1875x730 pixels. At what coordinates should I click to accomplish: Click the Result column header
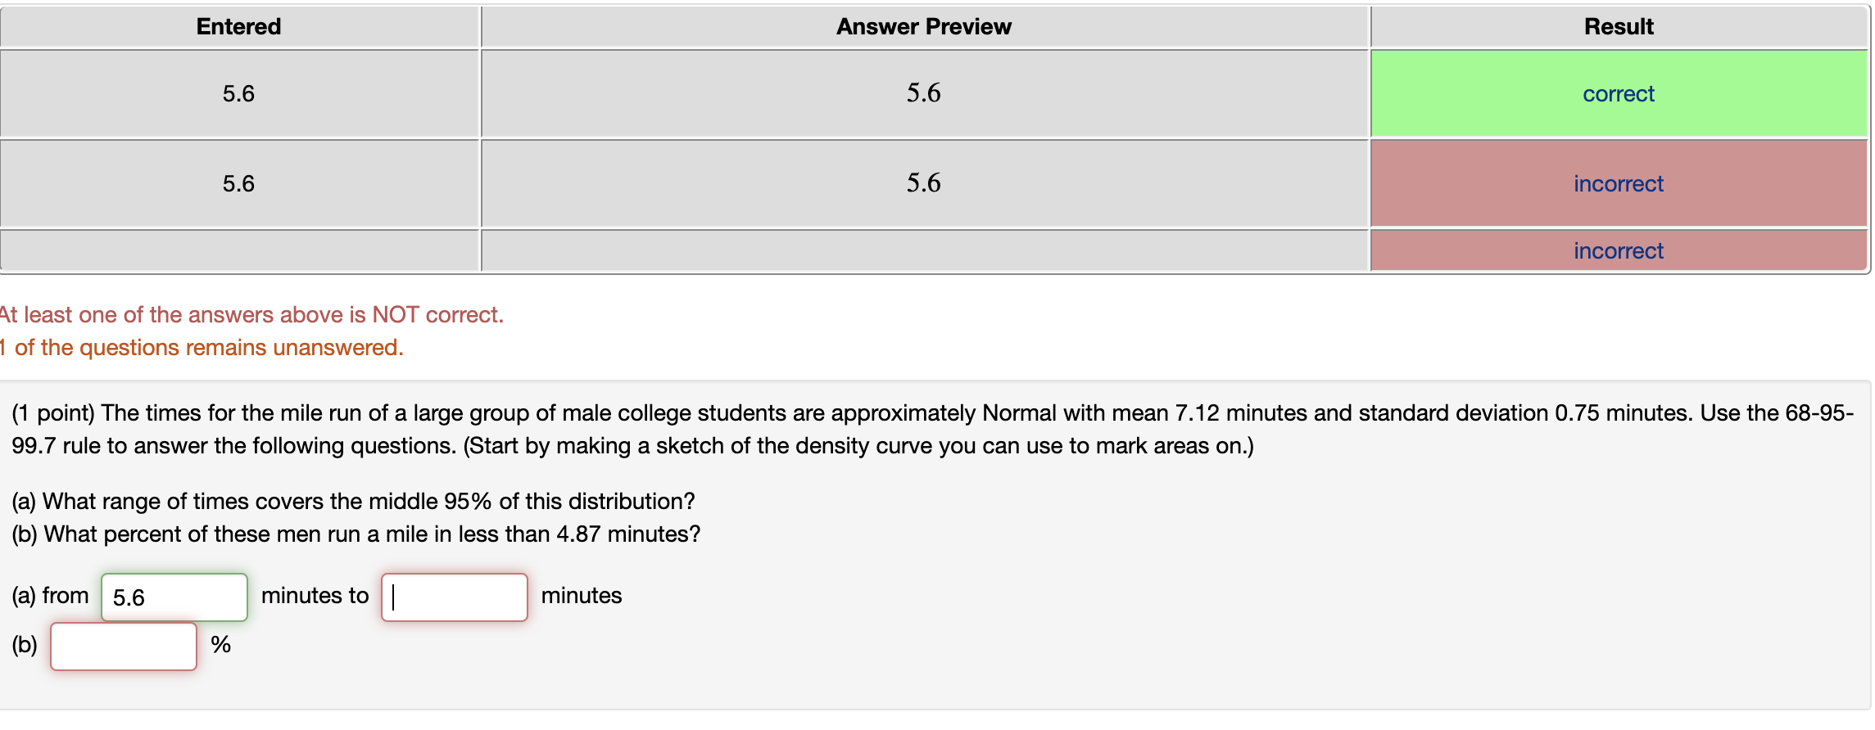tap(1617, 26)
